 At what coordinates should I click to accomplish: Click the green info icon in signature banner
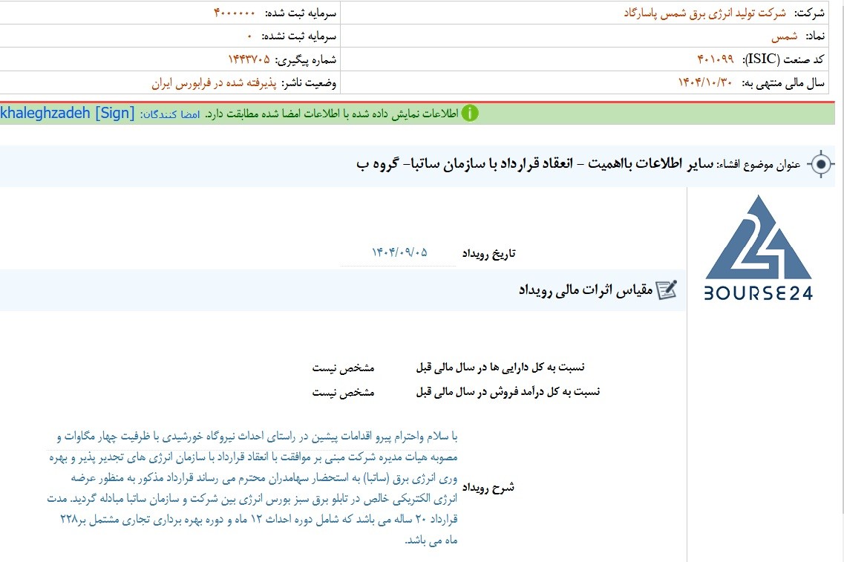point(469,113)
